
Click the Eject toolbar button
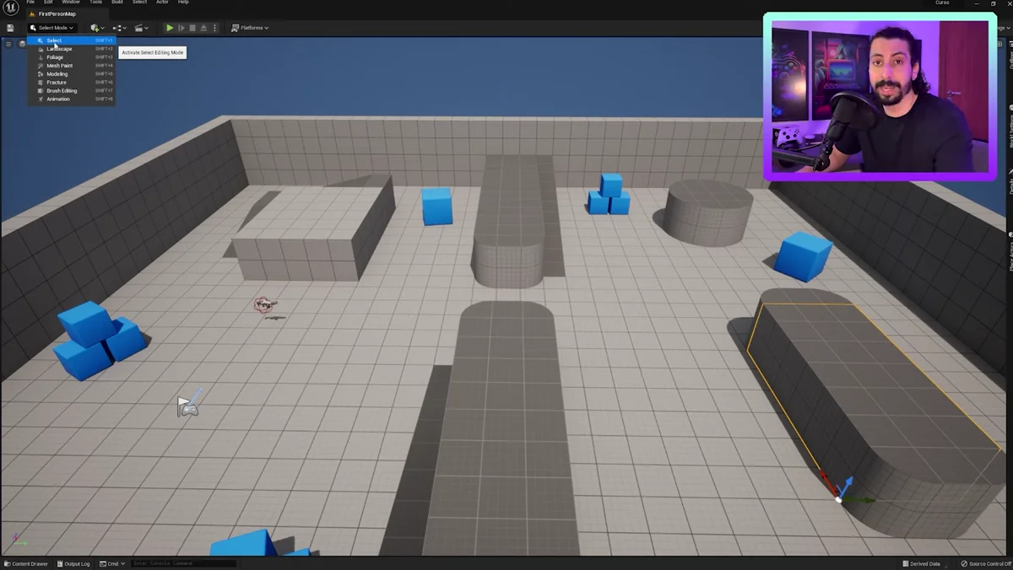coord(203,28)
